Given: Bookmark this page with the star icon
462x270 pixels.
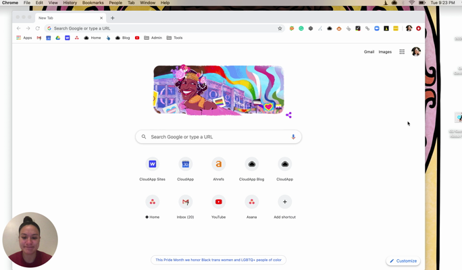Looking at the screenshot, I should pos(280,28).
